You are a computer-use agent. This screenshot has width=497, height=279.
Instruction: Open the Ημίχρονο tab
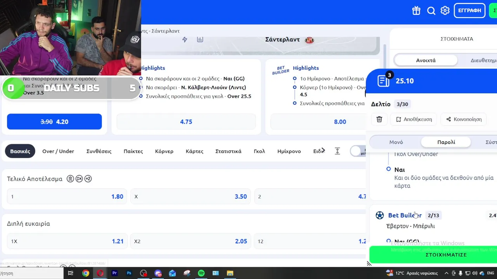pos(289,151)
